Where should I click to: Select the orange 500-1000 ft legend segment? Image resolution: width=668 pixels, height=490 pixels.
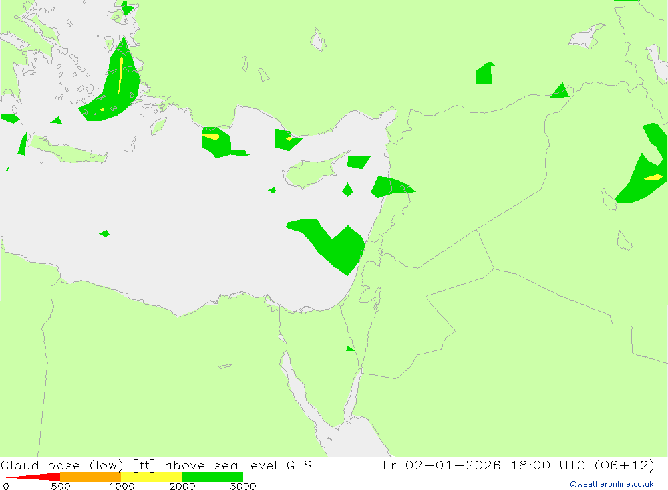91,477
